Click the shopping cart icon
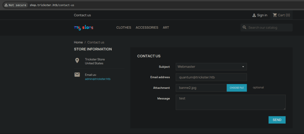Image resolution: width=304 pixels, height=134 pixels. pos(275,15)
